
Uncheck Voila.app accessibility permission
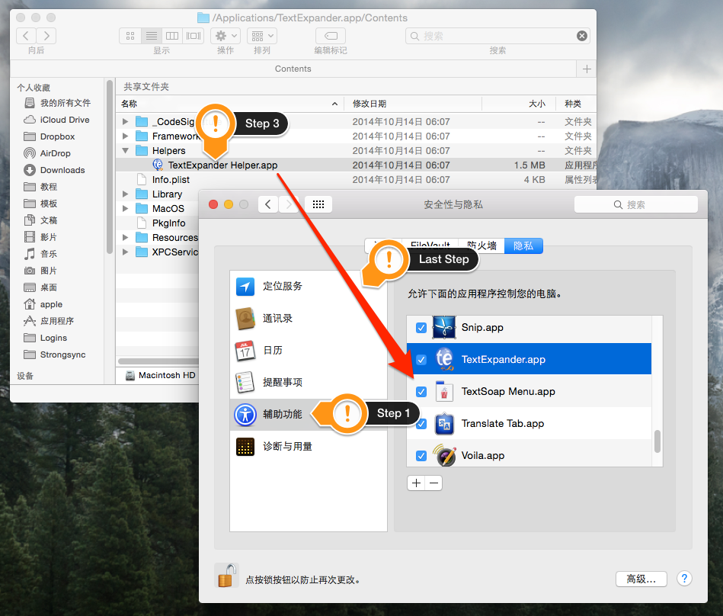click(421, 456)
